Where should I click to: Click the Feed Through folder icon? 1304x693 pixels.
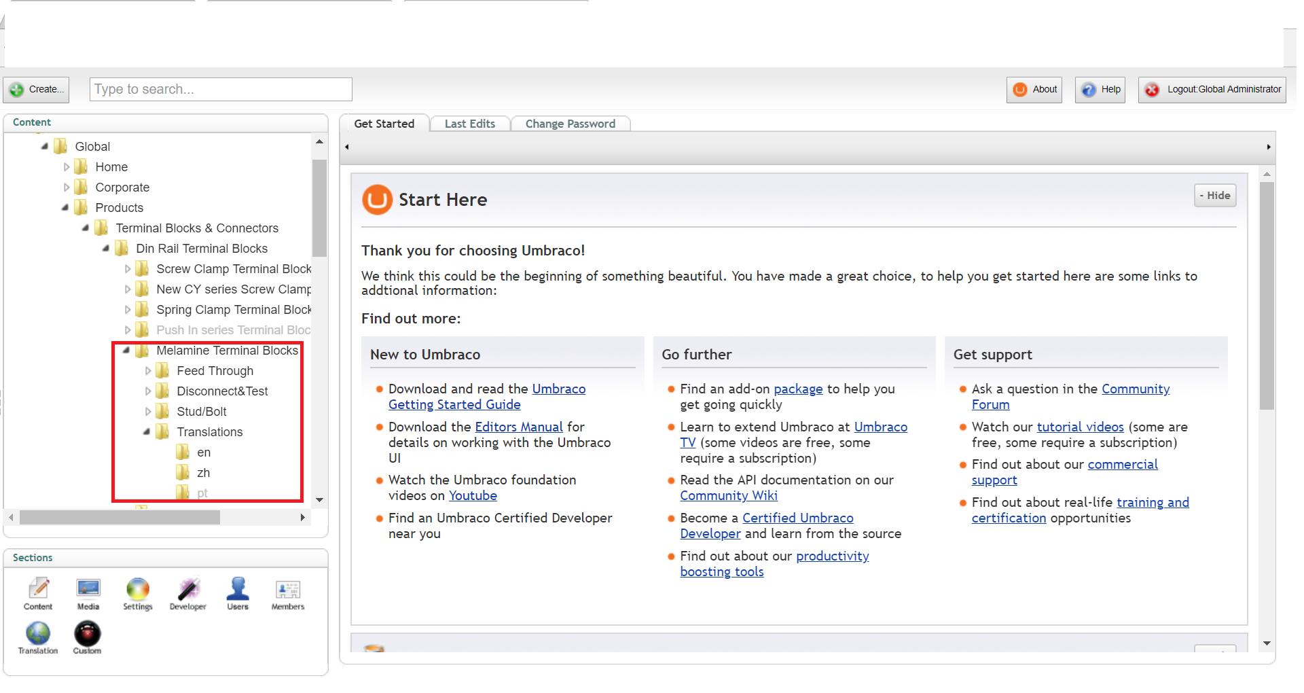click(x=163, y=370)
